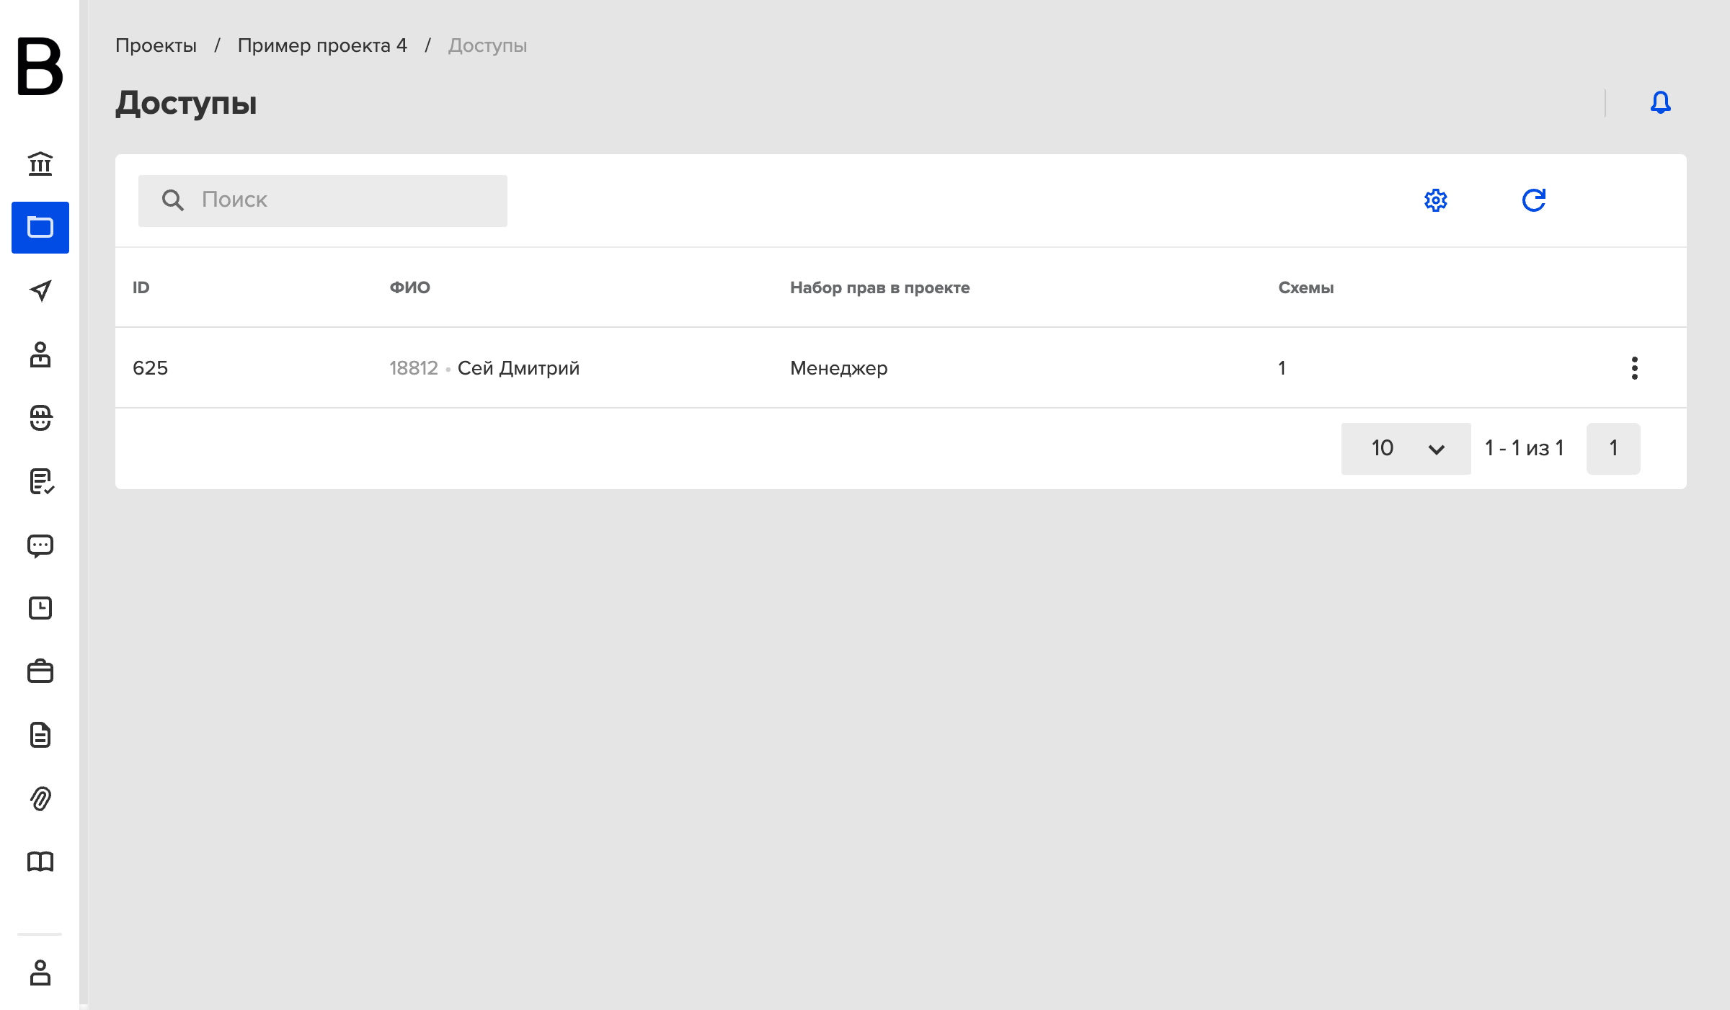
Task: Open the bank building sidebar icon
Action: (40, 164)
